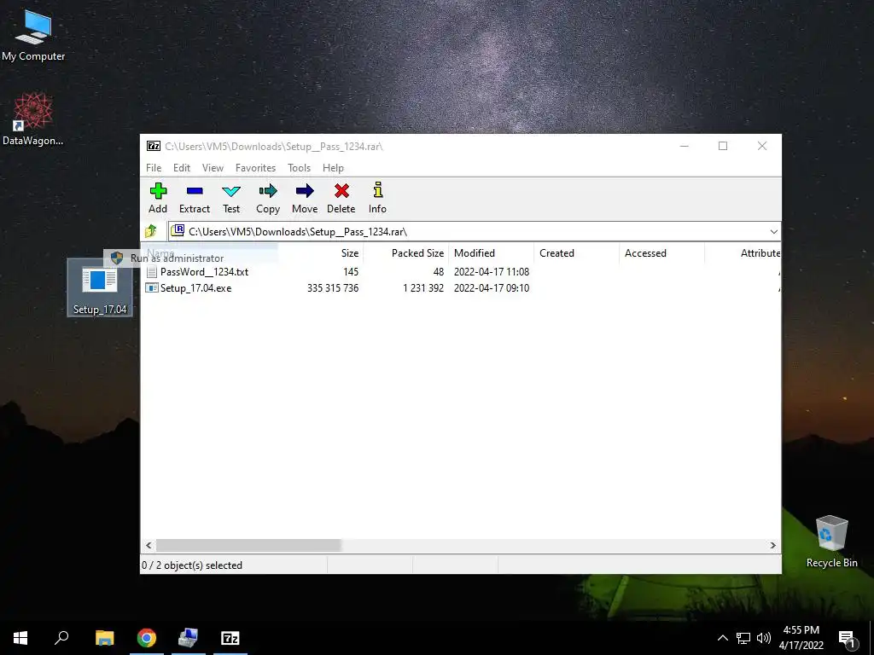Click the horizontal scrollbar thumb

point(248,545)
